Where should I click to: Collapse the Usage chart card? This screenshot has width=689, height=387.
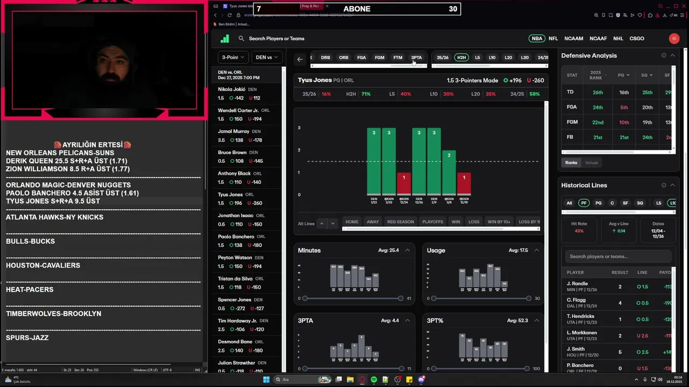(537, 250)
